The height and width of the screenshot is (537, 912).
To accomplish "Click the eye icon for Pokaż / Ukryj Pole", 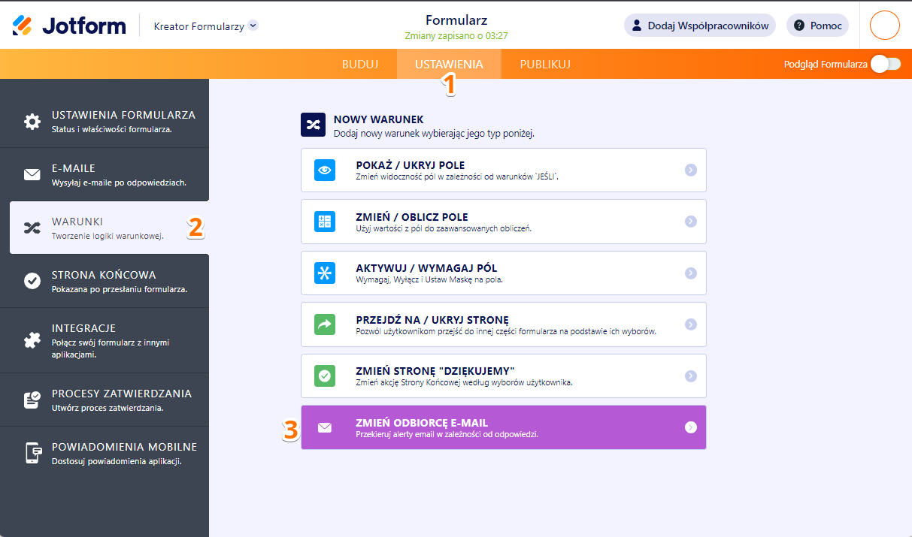I will point(325,170).
